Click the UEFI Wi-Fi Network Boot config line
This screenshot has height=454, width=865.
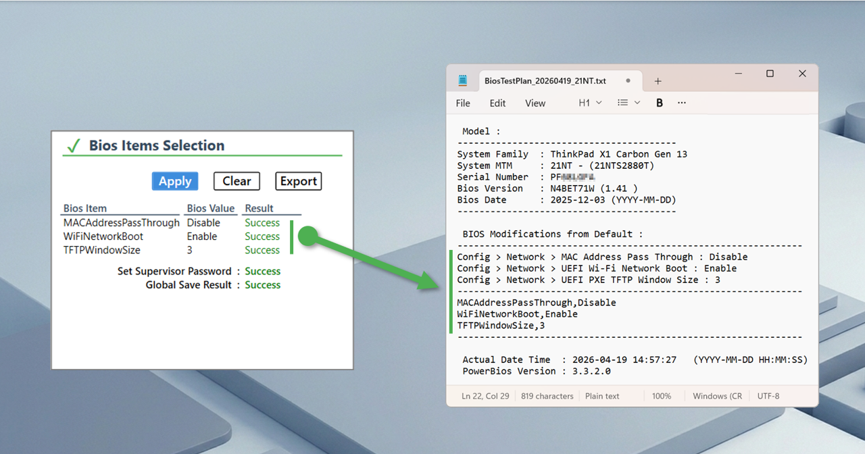pyautogui.click(x=597, y=268)
